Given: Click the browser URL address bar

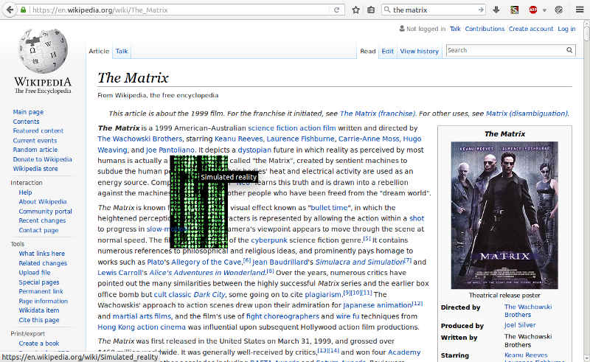Looking at the screenshot, I should (x=181, y=10).
